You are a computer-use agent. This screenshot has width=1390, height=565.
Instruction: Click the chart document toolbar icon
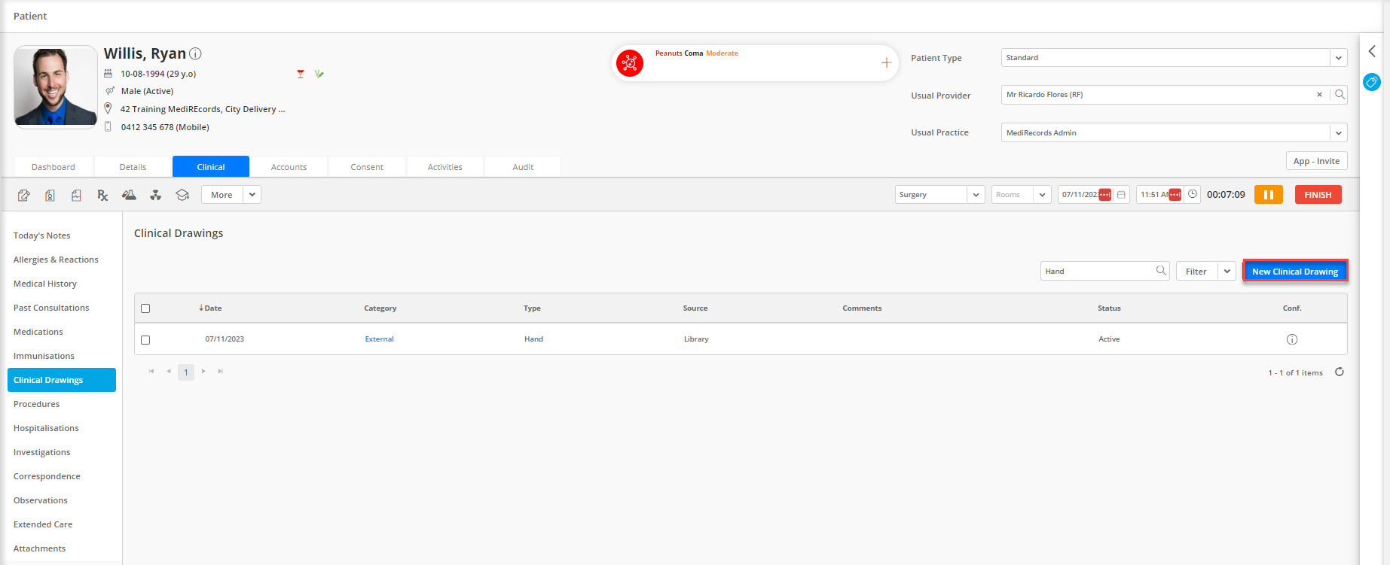coord(76,195)
